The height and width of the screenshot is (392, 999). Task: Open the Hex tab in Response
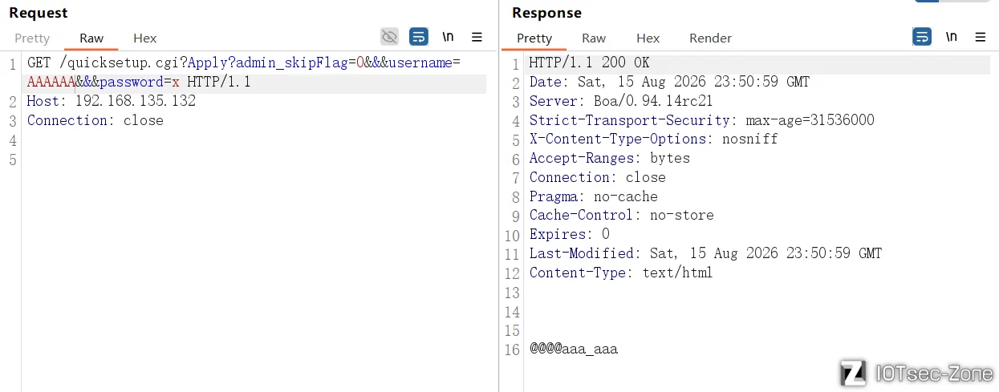pyautogui.click(x=648, y=38)
